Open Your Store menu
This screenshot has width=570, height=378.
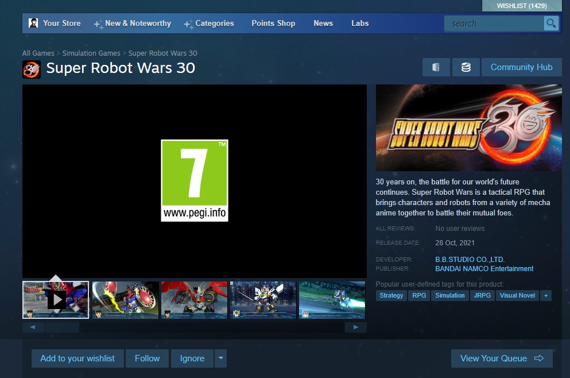[x=62, y=24]
